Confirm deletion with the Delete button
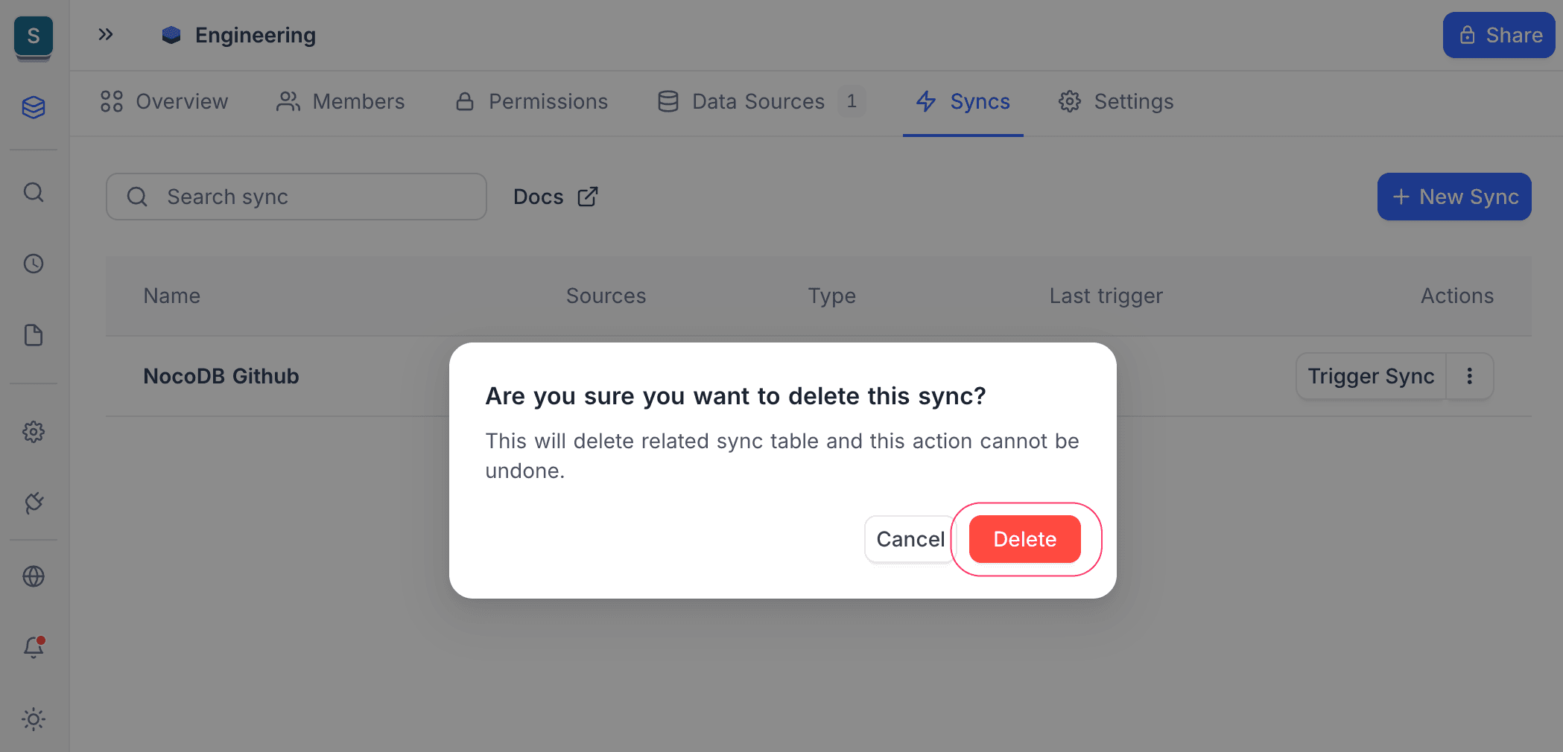This screenshot has width=1563, height=752. point(1024,539)
